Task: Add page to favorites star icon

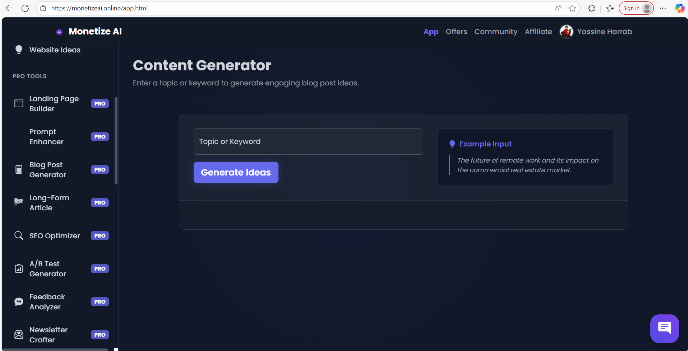Action: [x=572, y=8]
